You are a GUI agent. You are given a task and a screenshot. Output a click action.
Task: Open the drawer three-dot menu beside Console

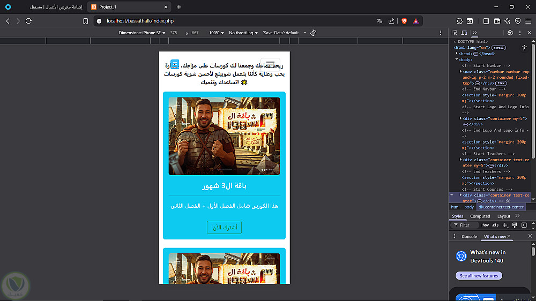[455, 236]
